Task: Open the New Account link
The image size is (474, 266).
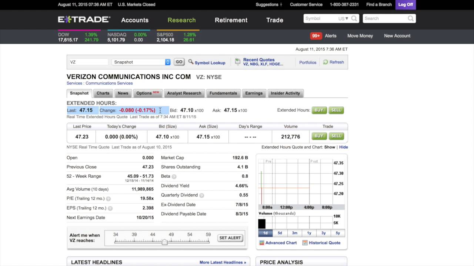Action: [397, 36]
